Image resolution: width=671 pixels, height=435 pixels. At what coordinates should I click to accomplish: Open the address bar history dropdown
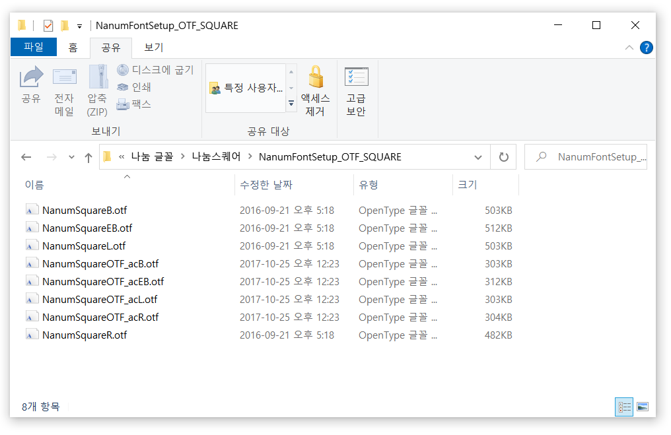coord(478,157)
